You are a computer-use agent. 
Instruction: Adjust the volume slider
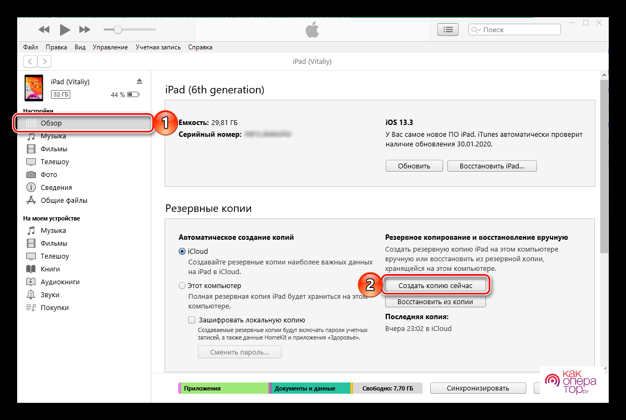coord(118,30)
